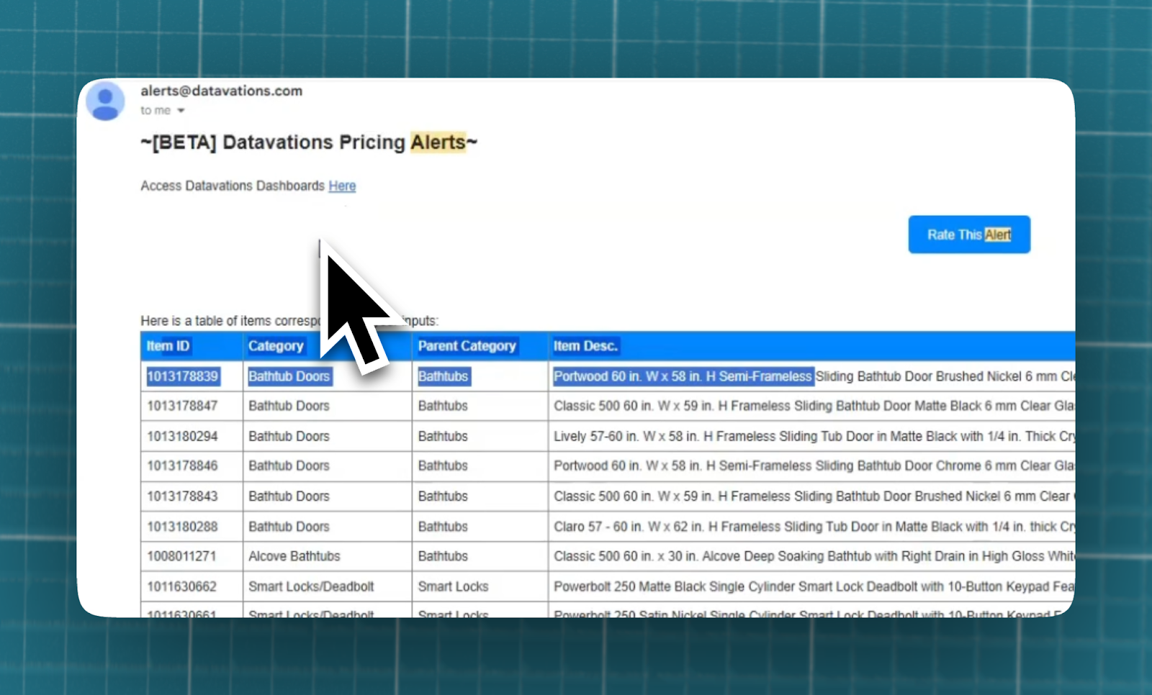Screen dimensions: 1152x695
Task: Click the Datavations Pricing Alerts subject heading
Action: [309, 142]
